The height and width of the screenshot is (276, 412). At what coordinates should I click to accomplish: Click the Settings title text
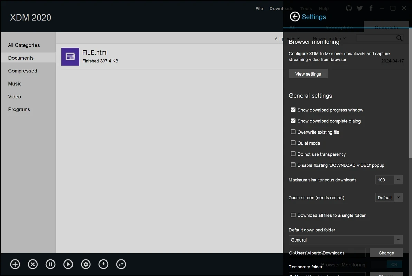(314, 17)
